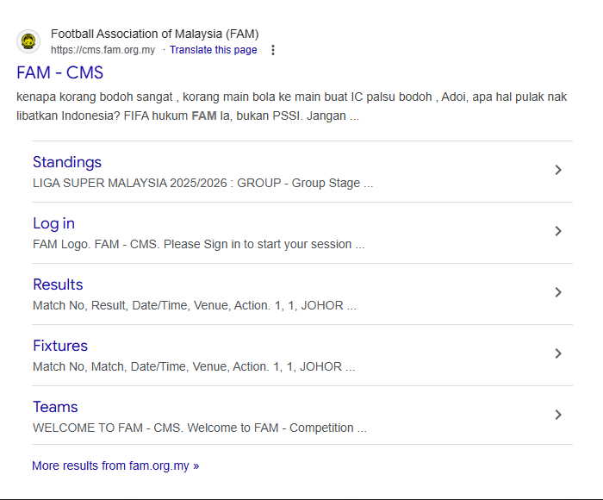Click the chevron arrow beside Log in

558,232
